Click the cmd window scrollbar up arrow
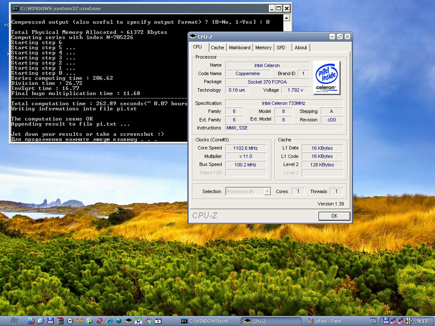This screenshot has height=326, width=435. click(x=287, y=18)
